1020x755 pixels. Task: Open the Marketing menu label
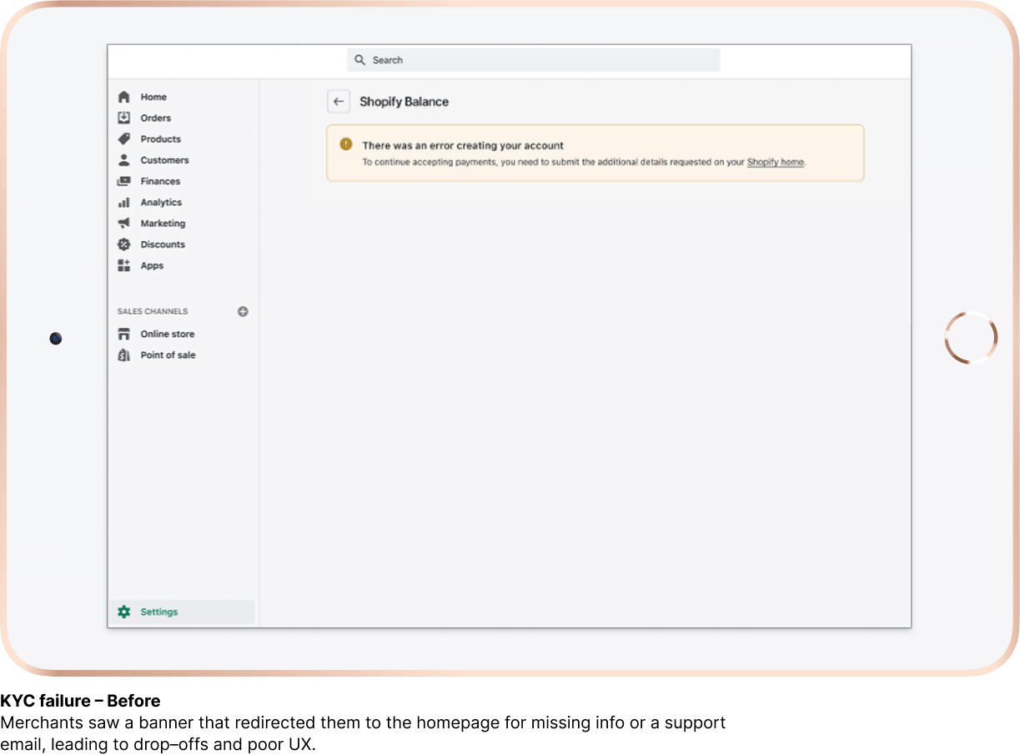click(163, 224)
